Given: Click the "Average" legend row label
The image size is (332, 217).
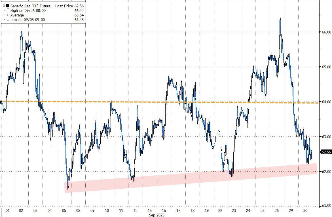Looking at the screenshot, I should 17,15.
